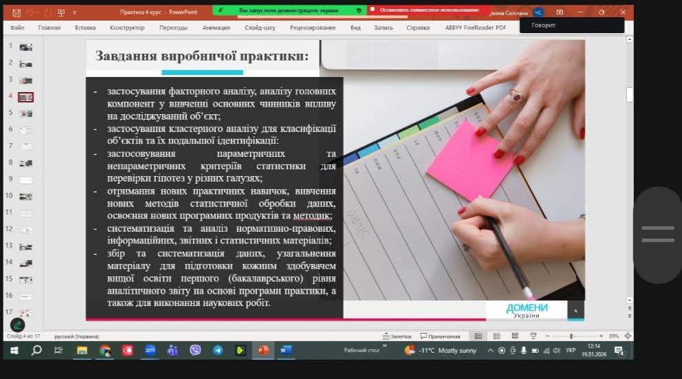Screen dimensions: 682x379
Task: Open the УКР input language switcher
Action: [570, 350]
